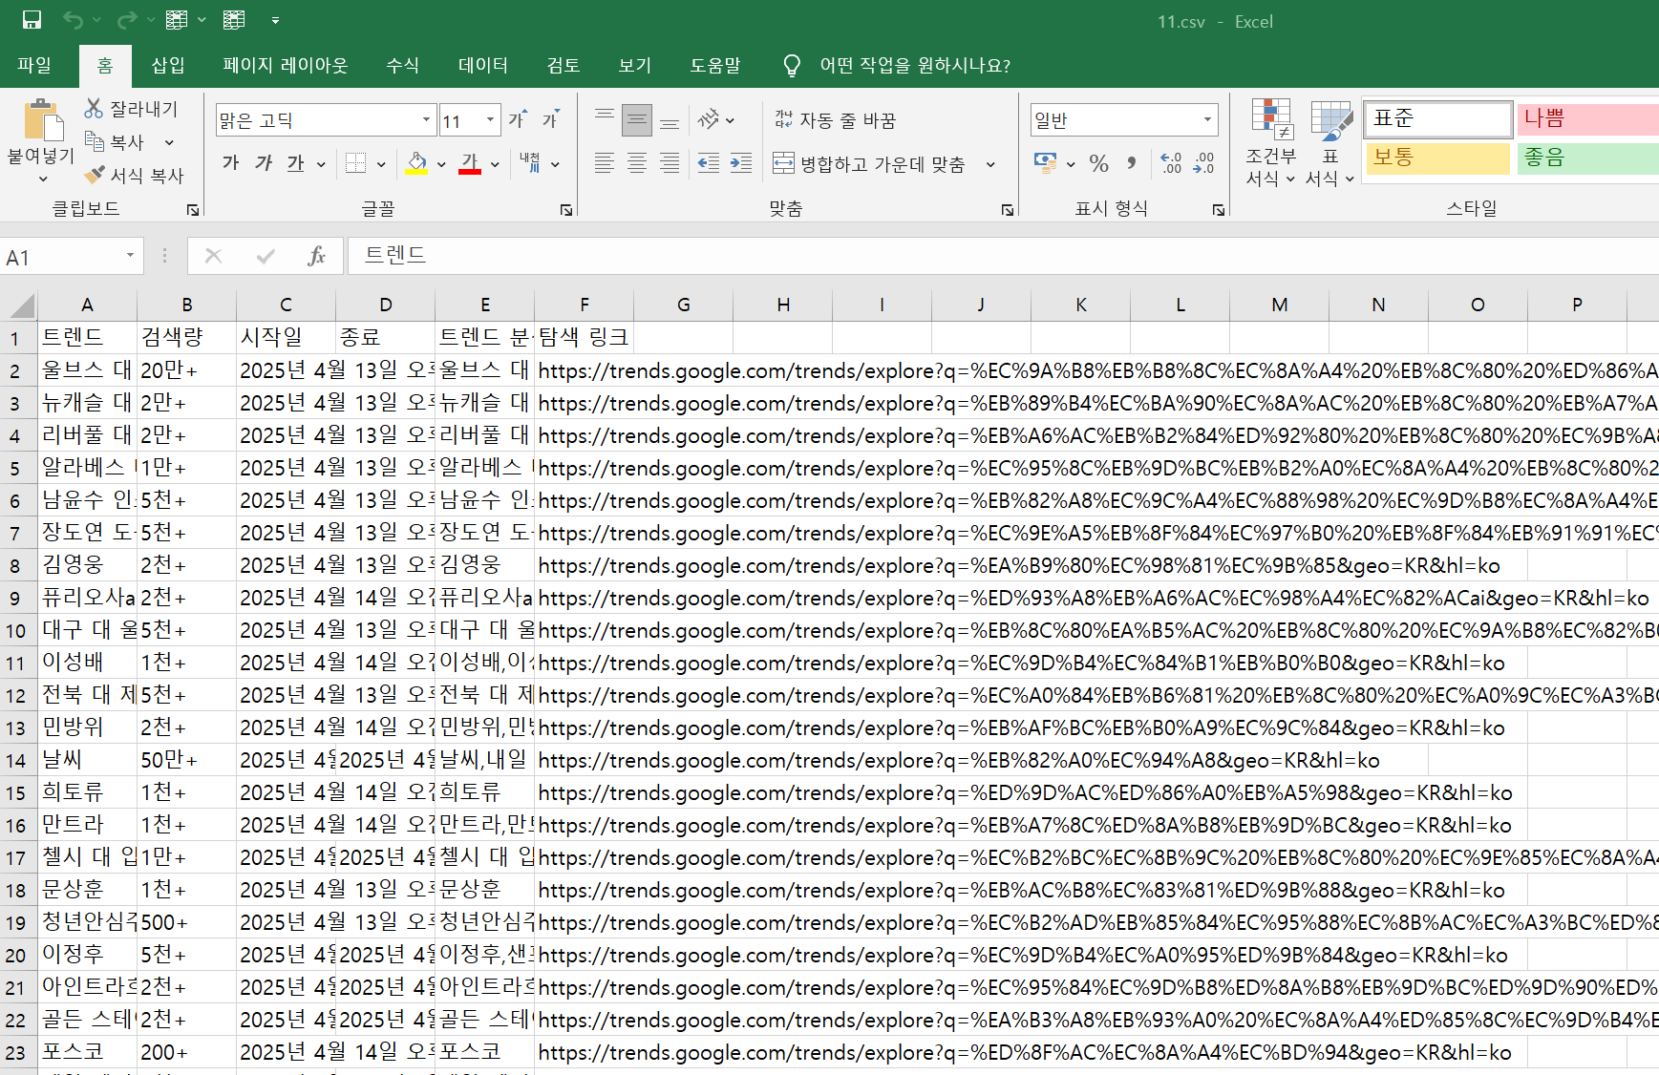The height and width of the screenshot is (1075, 1659).
Task: Click the cancel X in formula bar
Action: 213,256
